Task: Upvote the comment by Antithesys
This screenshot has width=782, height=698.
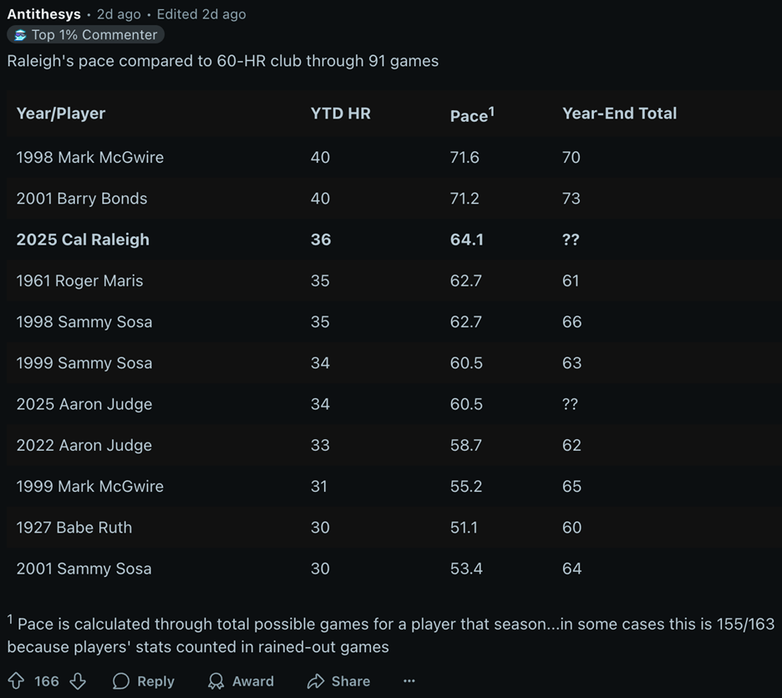Action: tap(15, 681)
